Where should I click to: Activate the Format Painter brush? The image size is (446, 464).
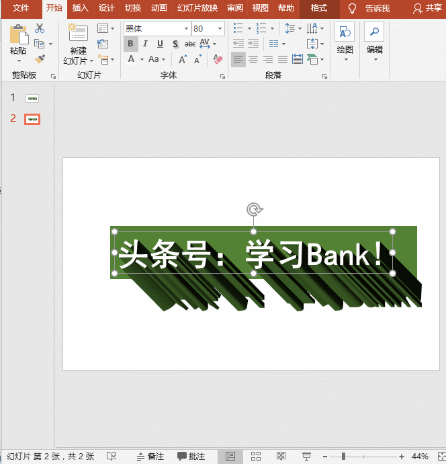[40, 59]
